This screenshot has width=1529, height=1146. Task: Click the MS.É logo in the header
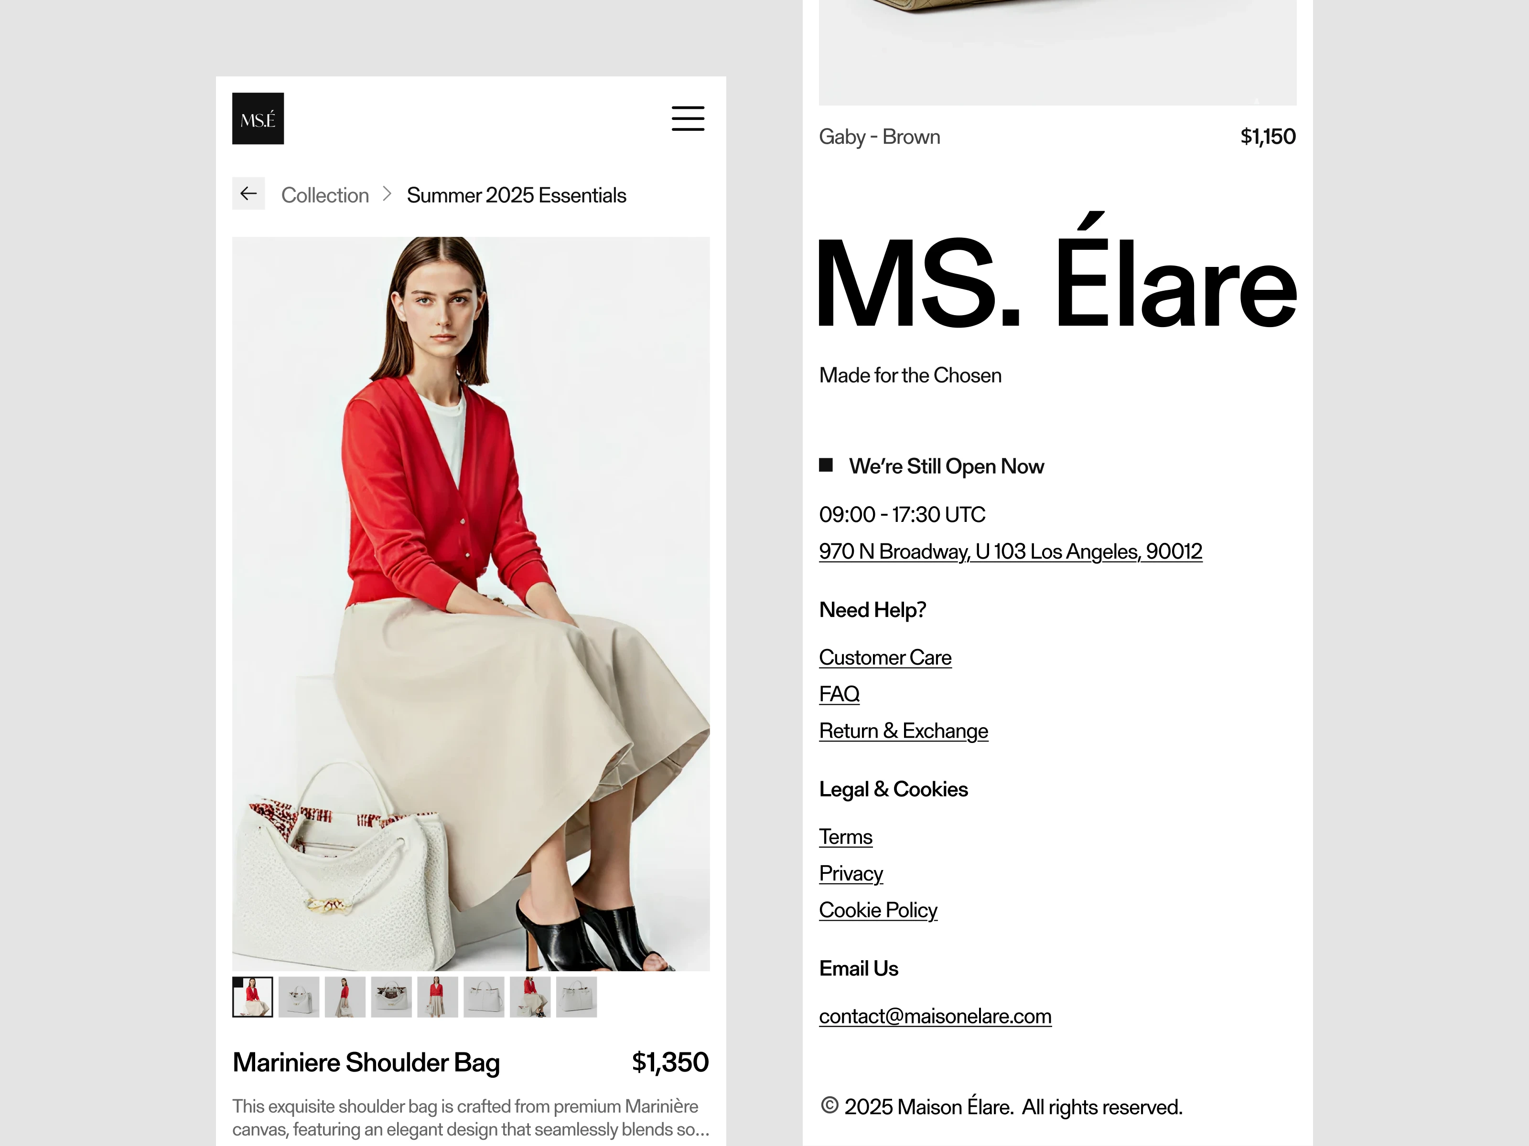click(258, 118)
